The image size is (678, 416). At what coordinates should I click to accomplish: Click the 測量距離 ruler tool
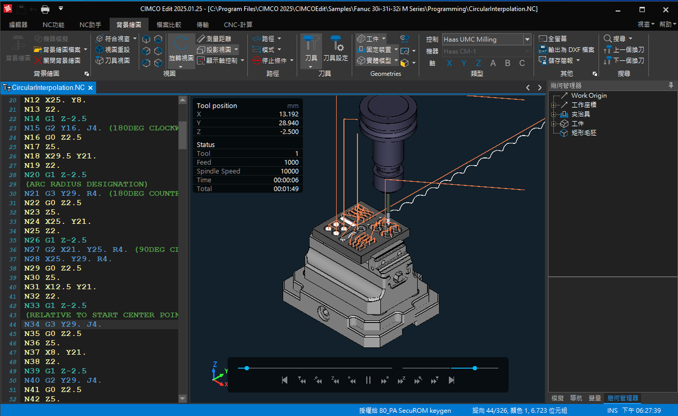click(x=214, y=39)
